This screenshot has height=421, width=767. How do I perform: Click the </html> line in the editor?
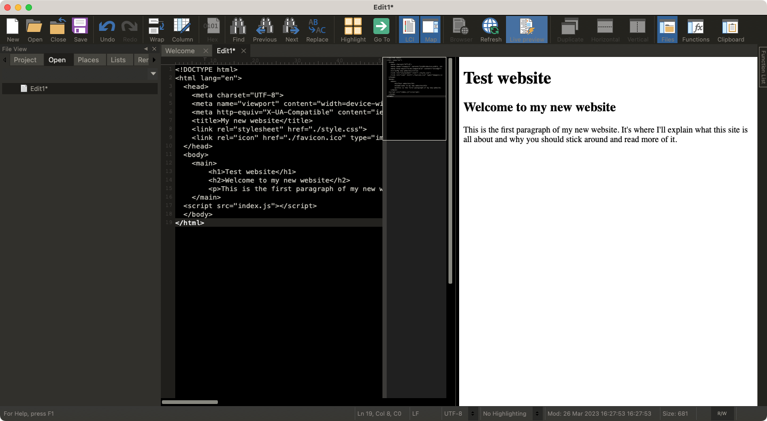click(190, 222)
